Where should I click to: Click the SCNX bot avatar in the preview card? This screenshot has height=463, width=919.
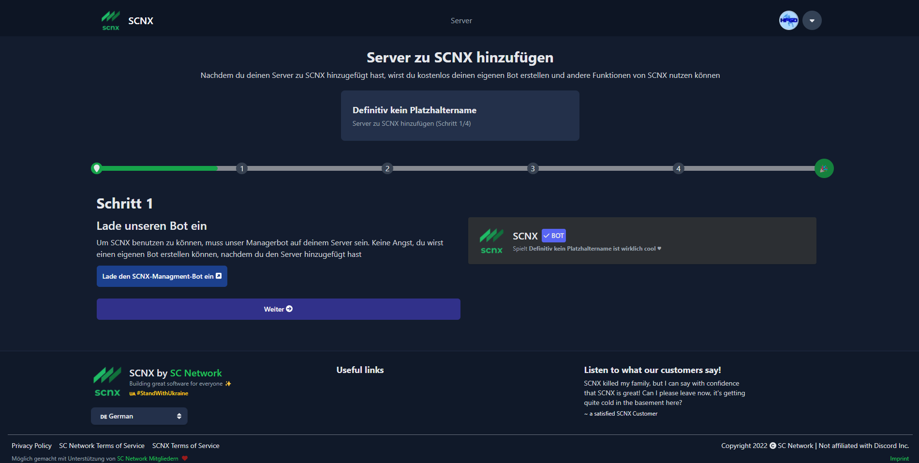[x=491, y=241]
